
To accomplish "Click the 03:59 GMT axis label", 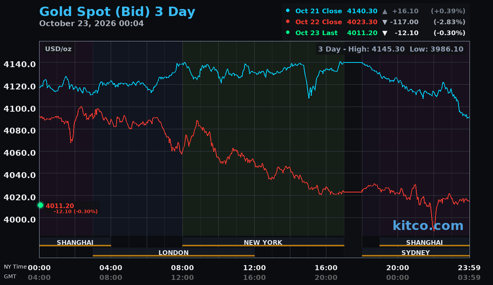I will [x=469, y=278].
